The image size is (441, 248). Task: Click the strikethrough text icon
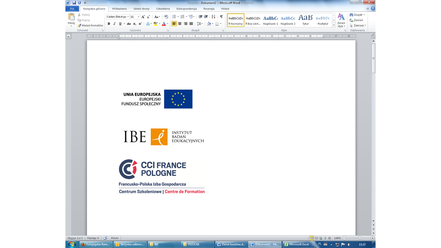pos(129,24)
